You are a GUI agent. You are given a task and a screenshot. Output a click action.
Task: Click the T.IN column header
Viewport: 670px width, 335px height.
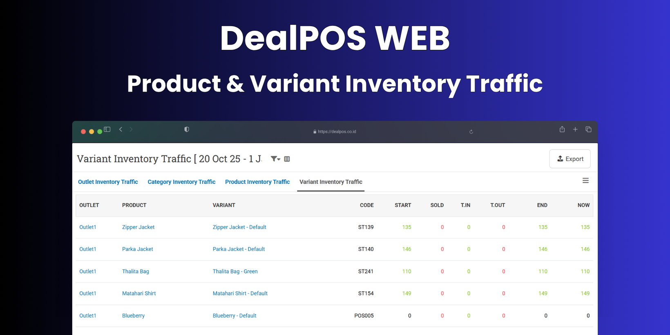coord(466,205)
